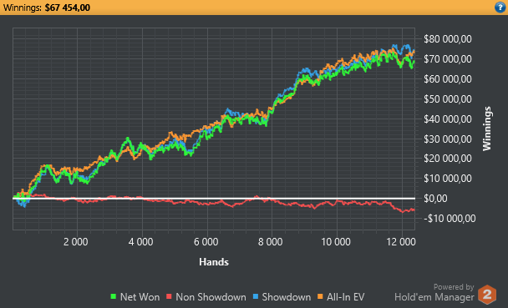Click the $20 000,00 axis label
508x308 pixels.
(448, 159)
